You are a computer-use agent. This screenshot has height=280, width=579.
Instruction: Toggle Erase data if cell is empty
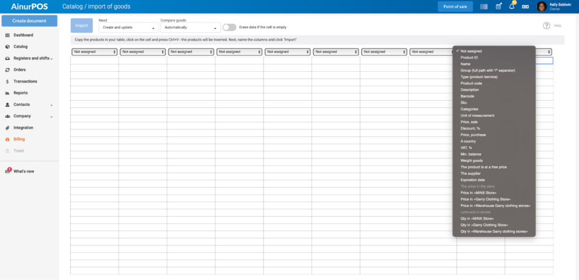(230, 27)
